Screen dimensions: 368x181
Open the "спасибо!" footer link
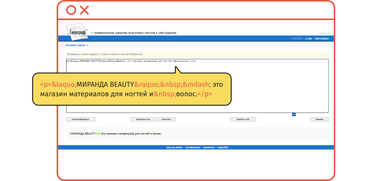223,148
